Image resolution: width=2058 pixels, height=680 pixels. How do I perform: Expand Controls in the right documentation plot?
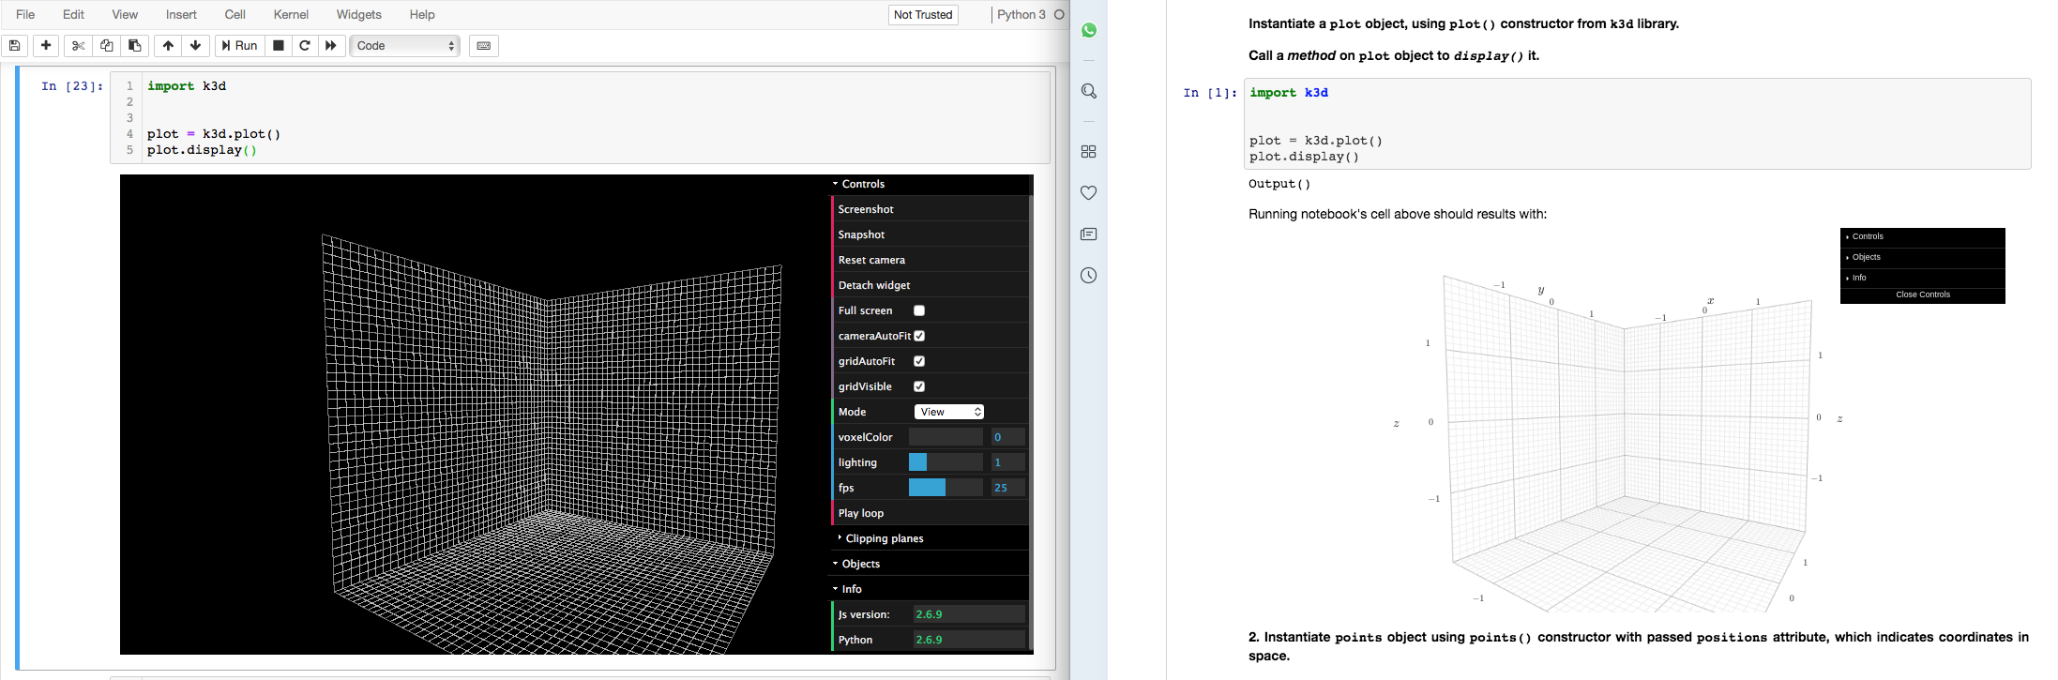pos(1922,236)
